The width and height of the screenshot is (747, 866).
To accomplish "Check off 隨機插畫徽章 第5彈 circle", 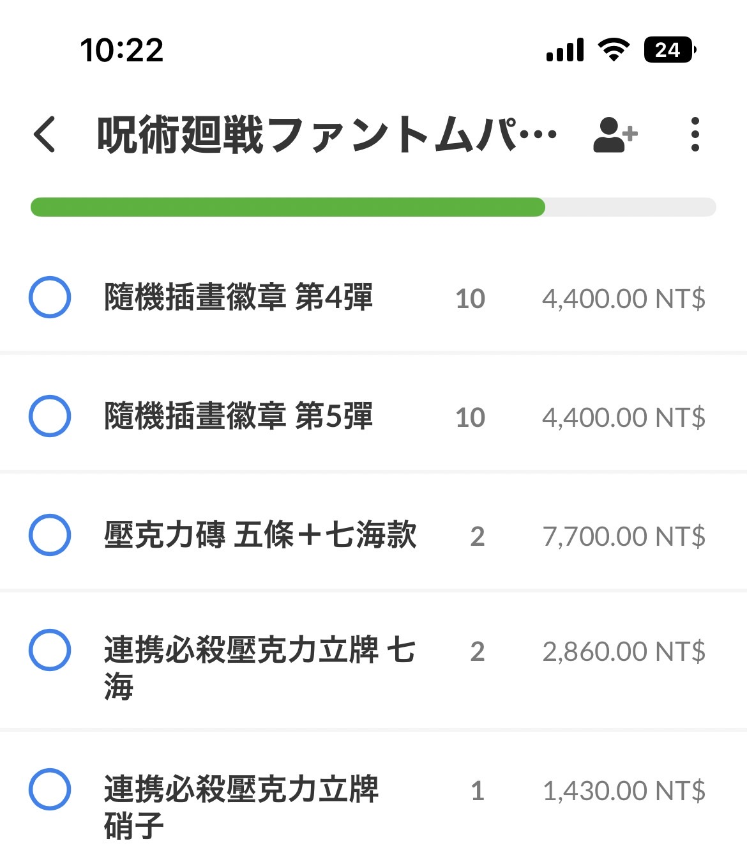I will (x=50, y=416).
